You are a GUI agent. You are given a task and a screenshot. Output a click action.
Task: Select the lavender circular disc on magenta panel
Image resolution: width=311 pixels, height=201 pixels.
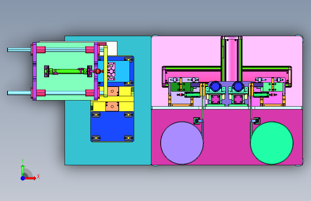click(x=182, y=143)
